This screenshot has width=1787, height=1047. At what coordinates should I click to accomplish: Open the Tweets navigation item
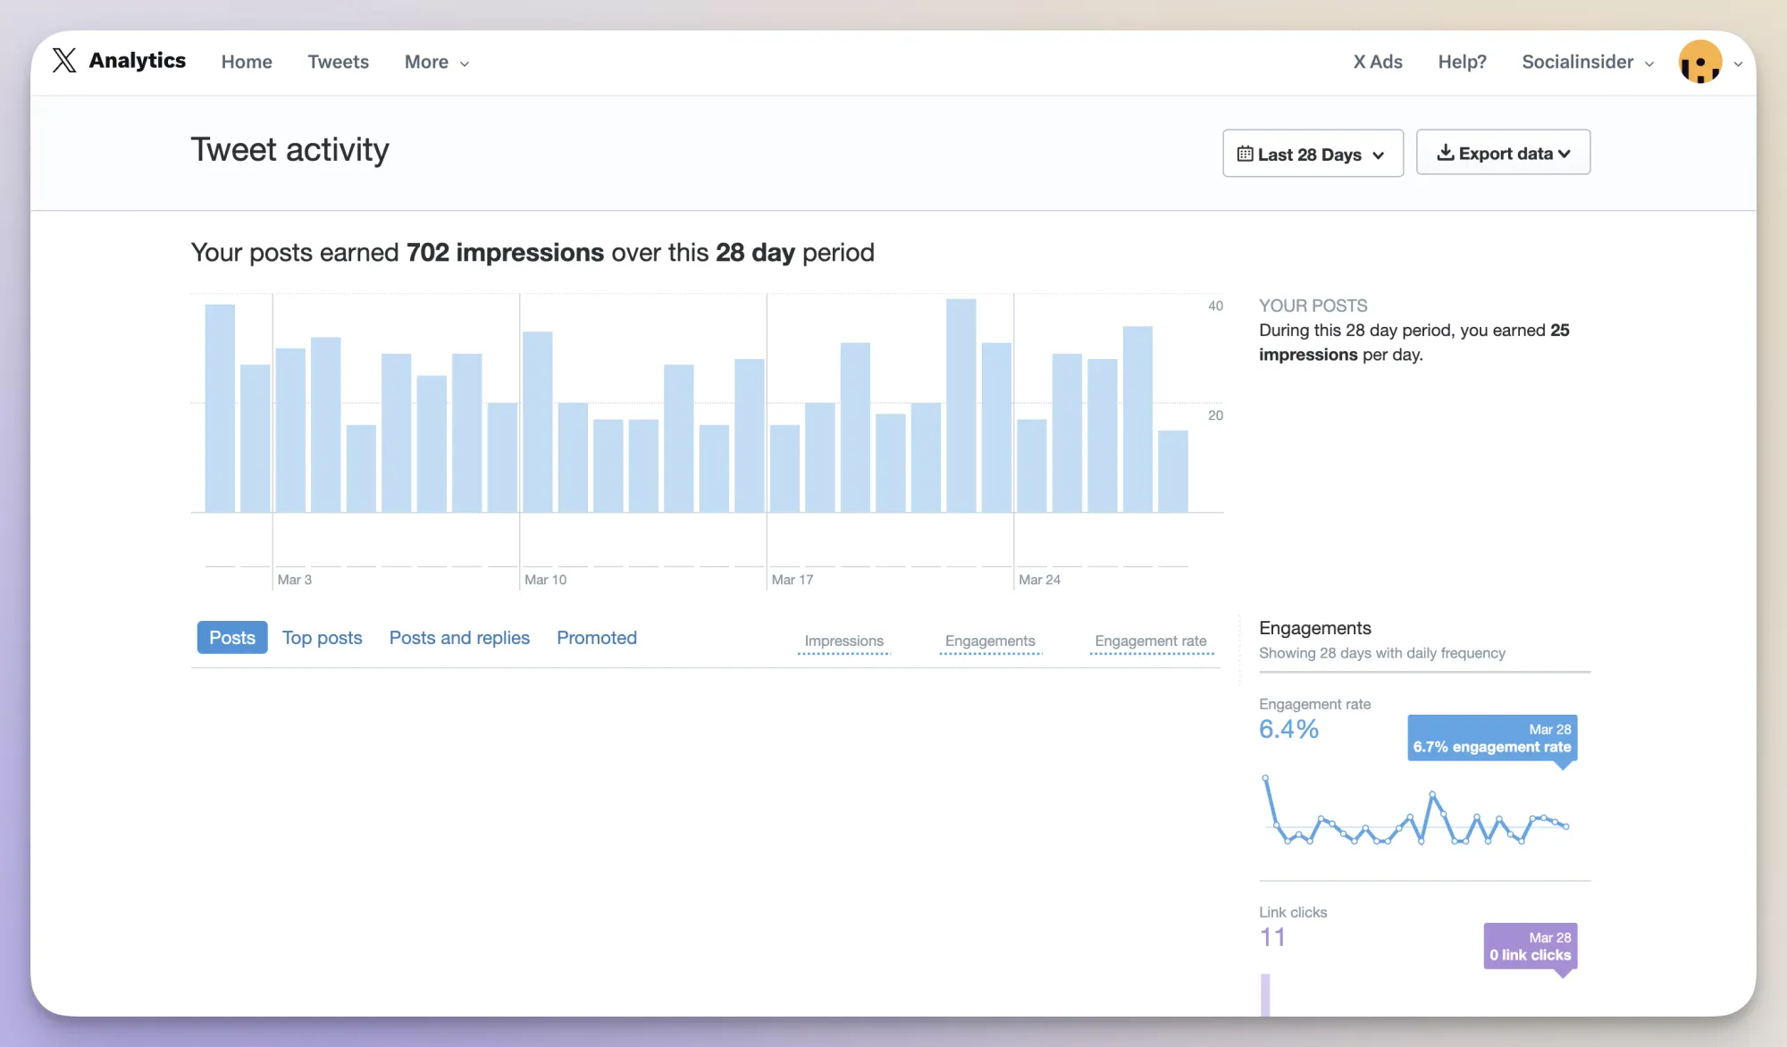click(x=338, y=62)
